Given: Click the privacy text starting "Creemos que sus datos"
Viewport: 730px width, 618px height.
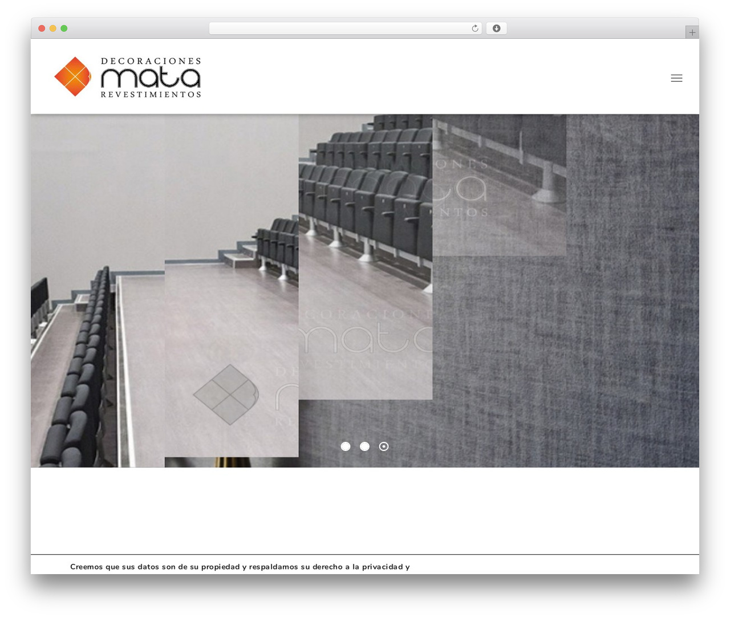Looking at the screenshot, I should 240,567.
